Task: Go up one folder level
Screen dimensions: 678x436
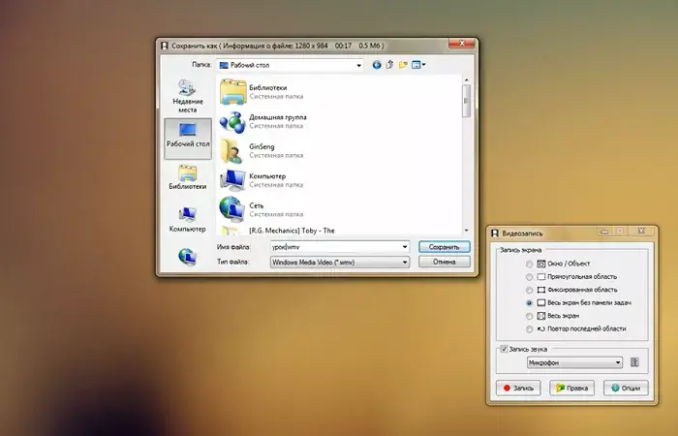Action: [x=389, y=65]
